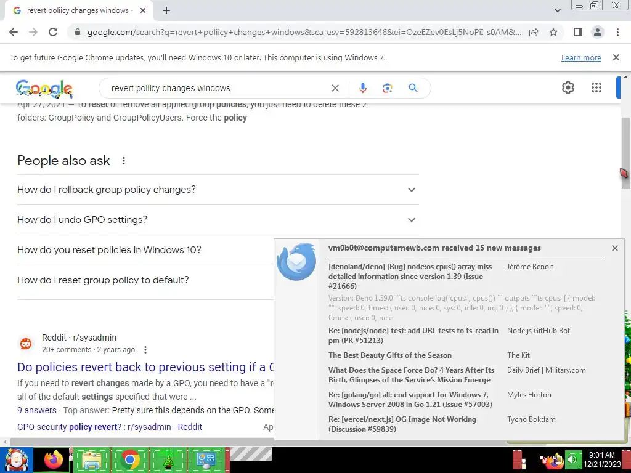The width and height of the screenshot is (631, 473).
Task: Open the tab search dropdown arrow
Action: (557, 10)
